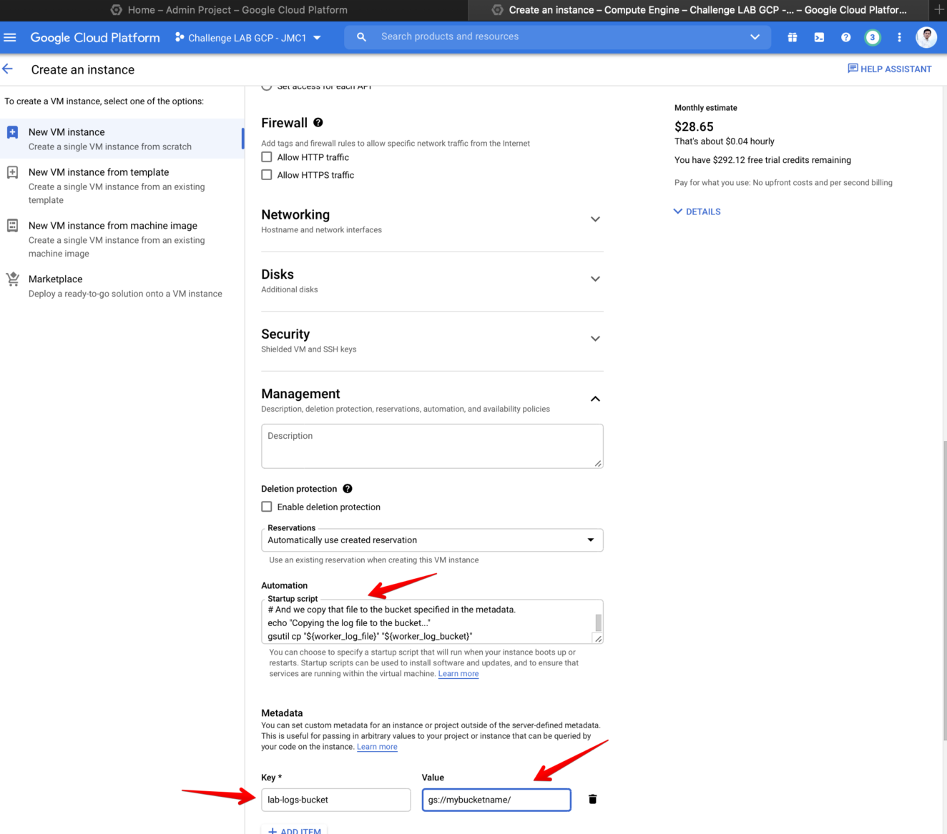Select Marketplace option
This screenshot has width=947, height=834.
click(122, 286)
